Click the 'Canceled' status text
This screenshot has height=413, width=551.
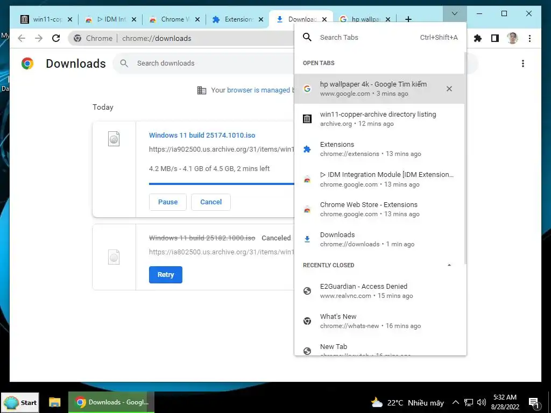(276, 238)
